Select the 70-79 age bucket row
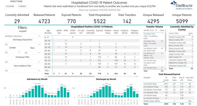This screenshot has height=106, width=197. [92, 60]
